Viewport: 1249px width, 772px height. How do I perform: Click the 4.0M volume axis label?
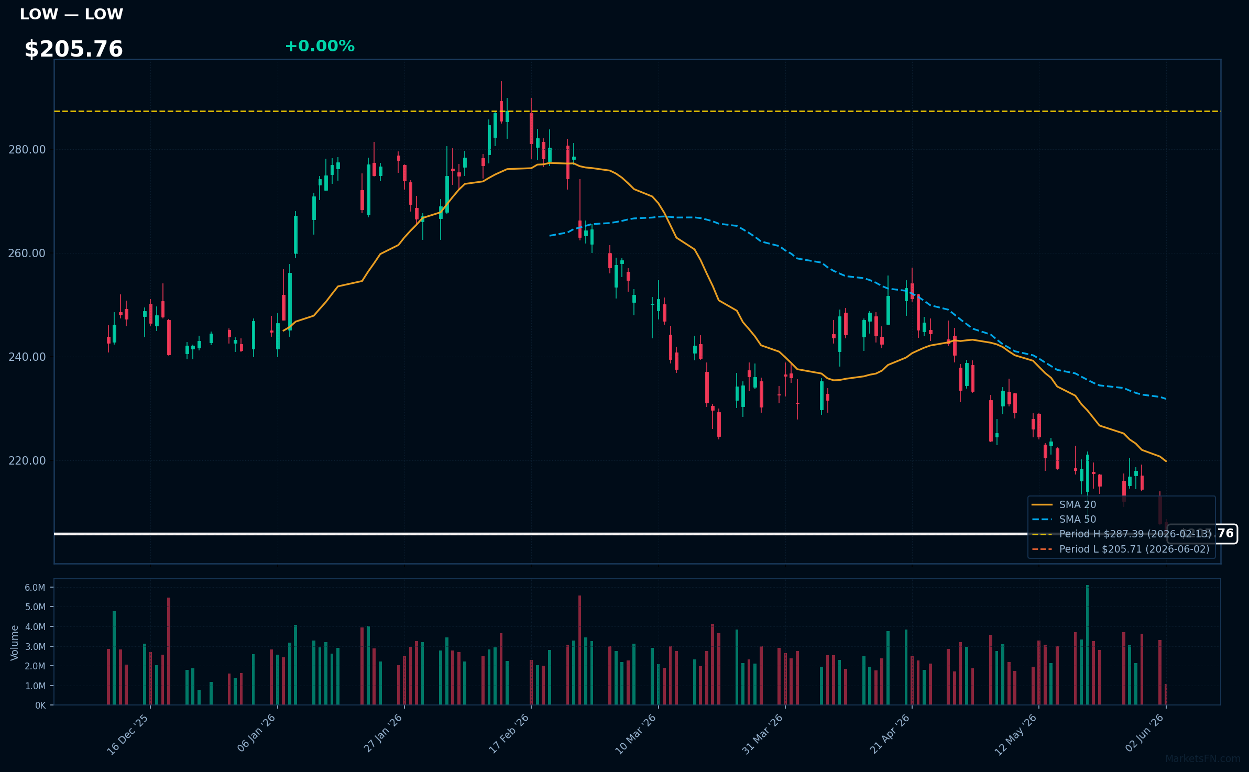pos(35,627)
